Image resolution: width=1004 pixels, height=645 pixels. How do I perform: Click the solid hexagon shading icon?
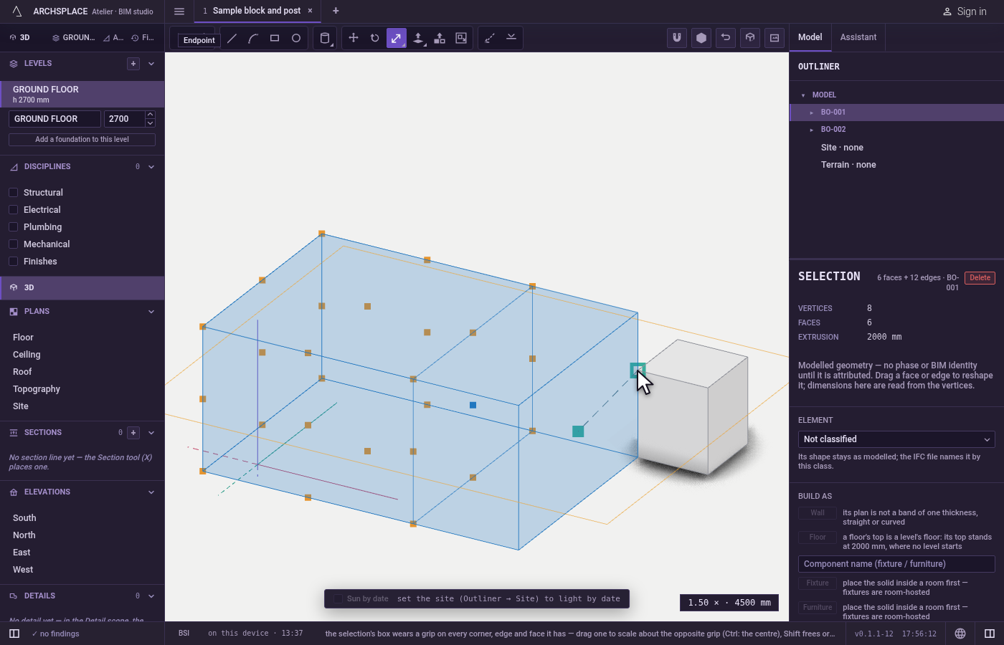pos(701,38)
